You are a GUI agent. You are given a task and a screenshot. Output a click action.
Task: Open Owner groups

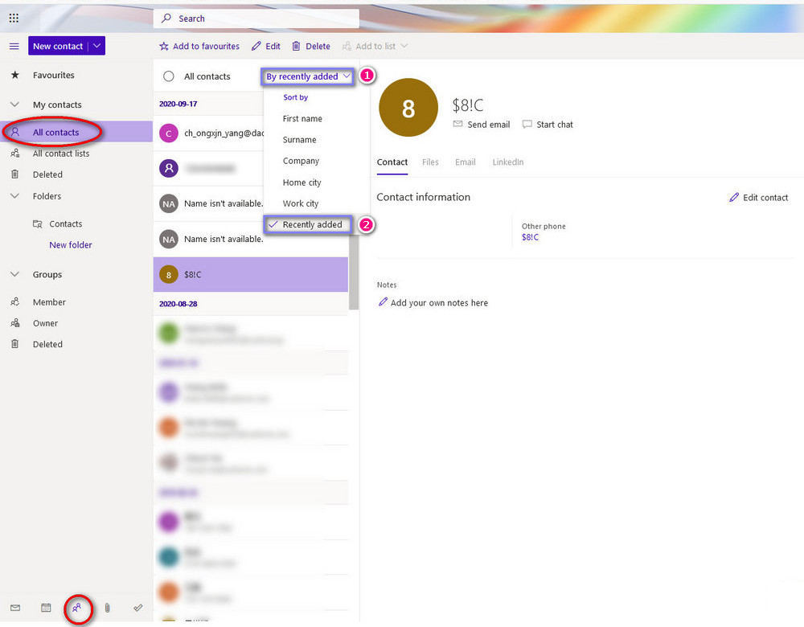(45, 323)
